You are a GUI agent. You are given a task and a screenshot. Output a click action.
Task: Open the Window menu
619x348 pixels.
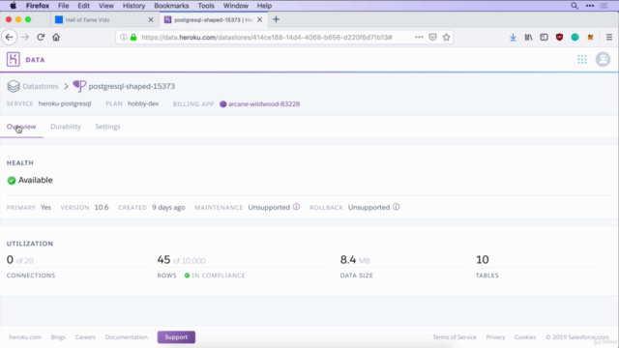click(x=236, y=6)
